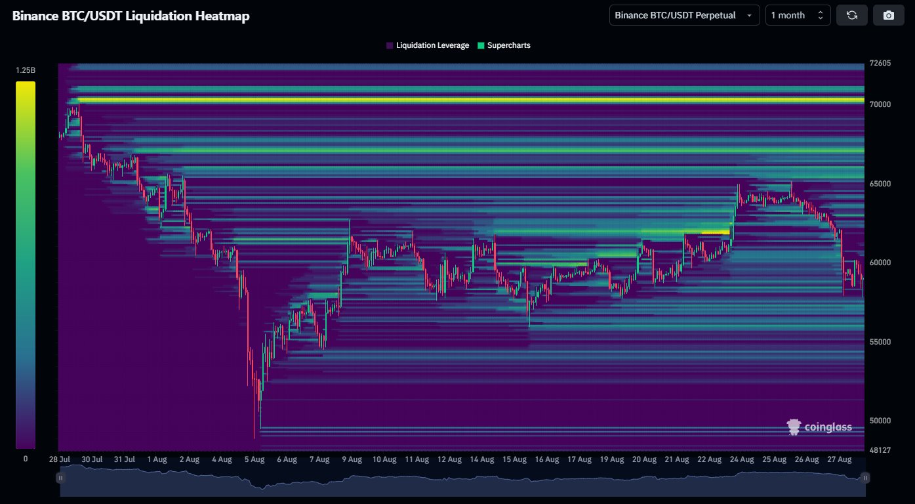
Task: Click the purple Liquidation Leverage legend swatch
Action: coord(390,46)
